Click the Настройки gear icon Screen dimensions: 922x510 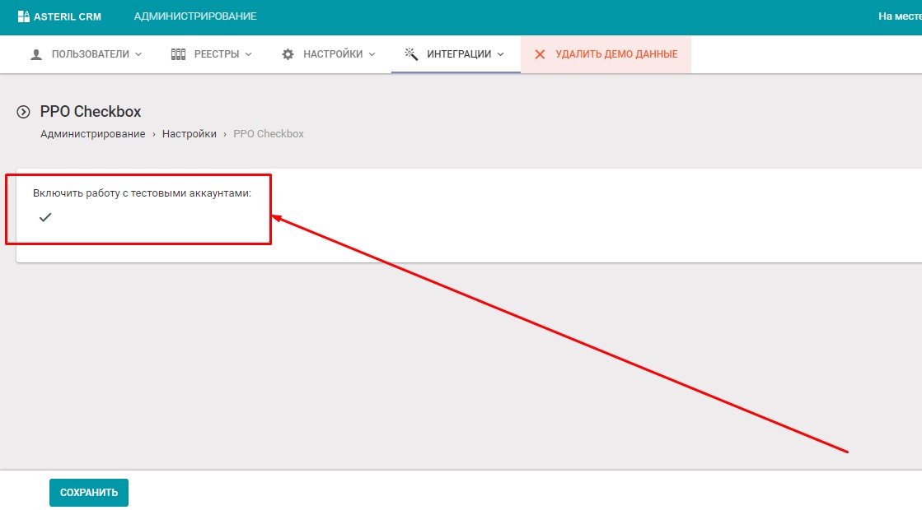pos(288,54)
